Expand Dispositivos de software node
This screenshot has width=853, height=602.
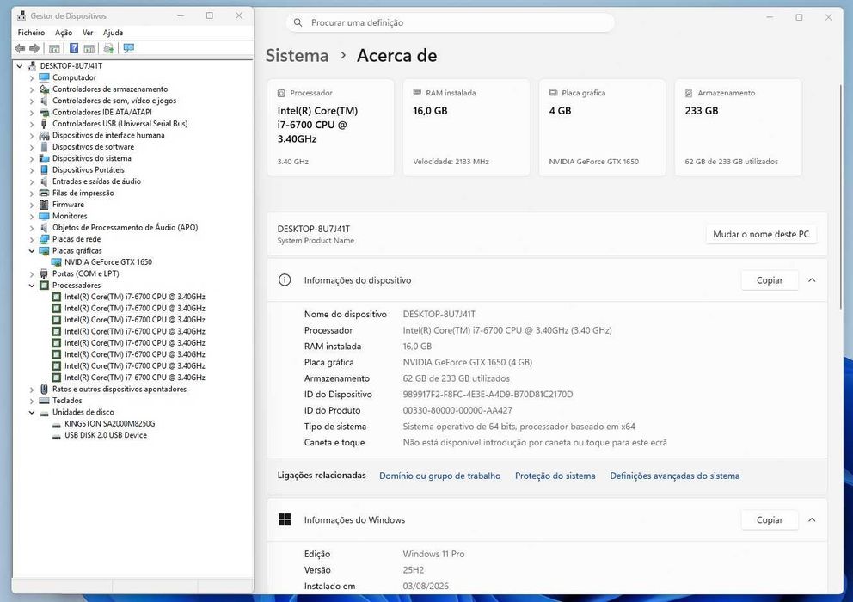tap(32, 147)
